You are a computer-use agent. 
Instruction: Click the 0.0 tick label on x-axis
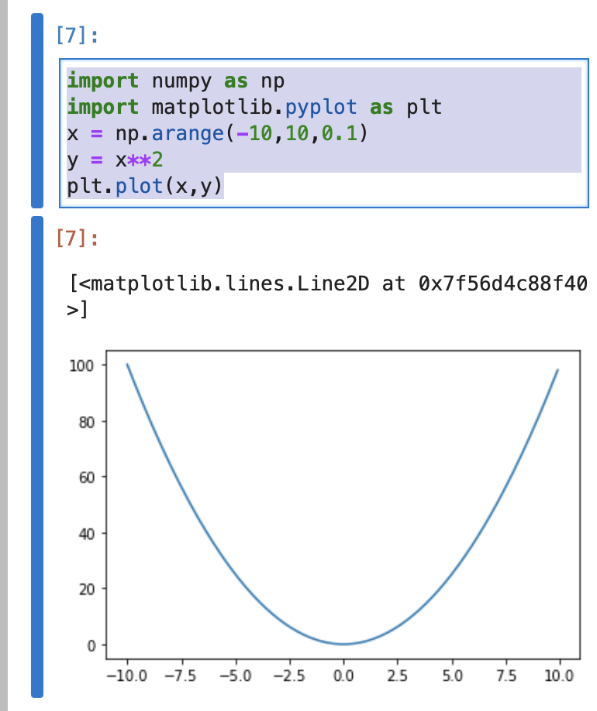point(343,675)
